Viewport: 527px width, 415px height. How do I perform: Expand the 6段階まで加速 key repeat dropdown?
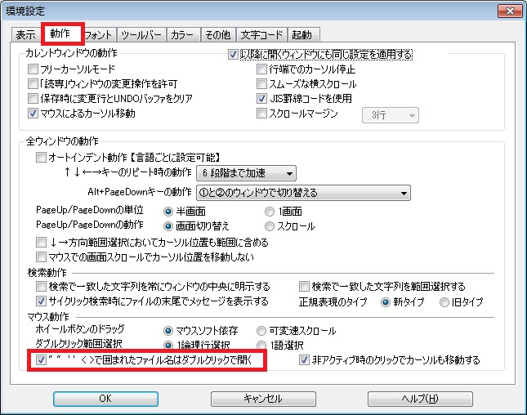[246, 173]
